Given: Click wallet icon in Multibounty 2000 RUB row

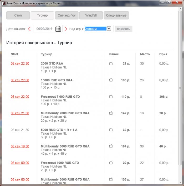Looking at the screenshot, I should click(111, 113).
